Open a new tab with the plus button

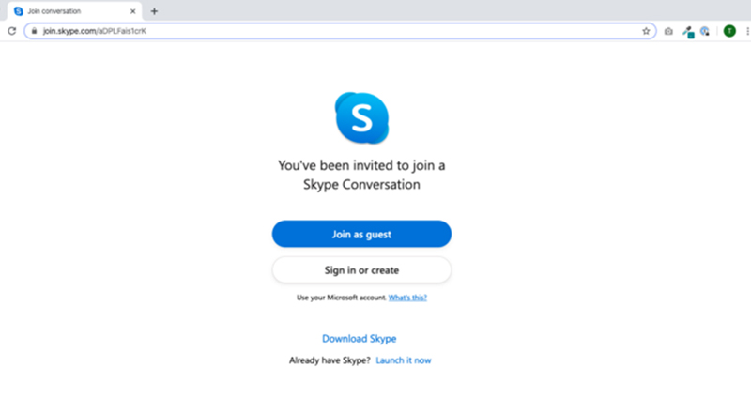tap(154, 11)
